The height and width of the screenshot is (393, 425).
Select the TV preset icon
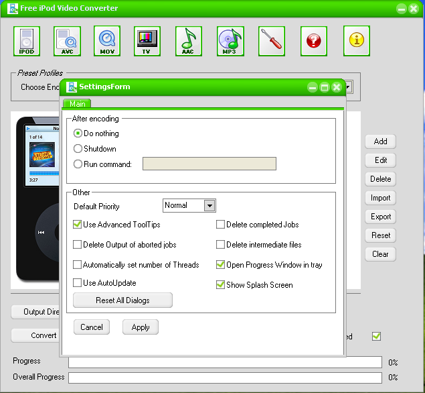[147, 42]
